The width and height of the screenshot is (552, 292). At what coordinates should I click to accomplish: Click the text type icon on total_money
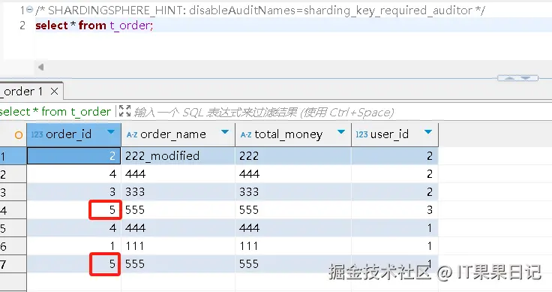[x=246, y=135]
